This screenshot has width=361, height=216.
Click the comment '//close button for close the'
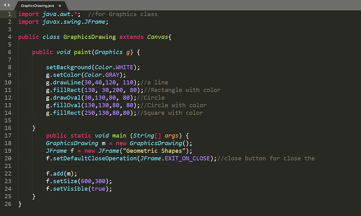pyautogui.click(x=266, y=158)
